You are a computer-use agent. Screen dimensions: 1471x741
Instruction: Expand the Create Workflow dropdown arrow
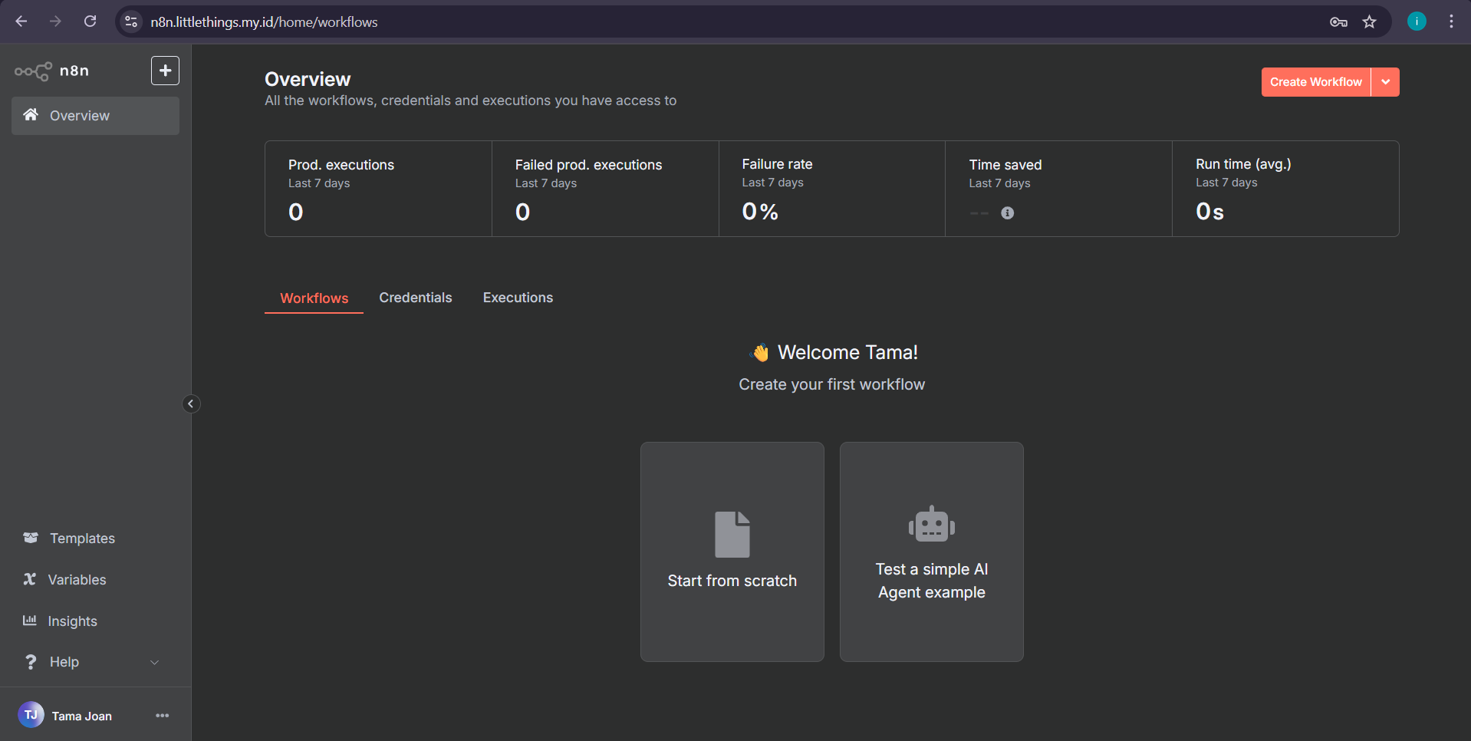(x=1385, y=82)
